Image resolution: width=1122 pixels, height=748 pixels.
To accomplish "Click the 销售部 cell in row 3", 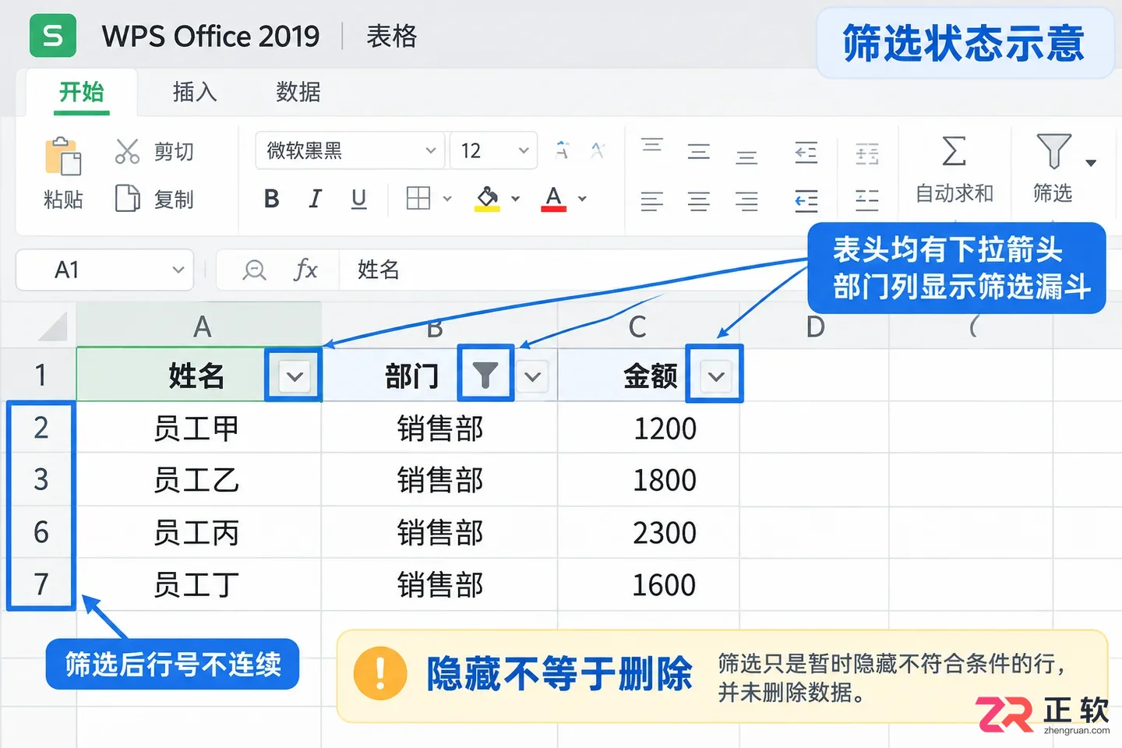I will (440, 480).
